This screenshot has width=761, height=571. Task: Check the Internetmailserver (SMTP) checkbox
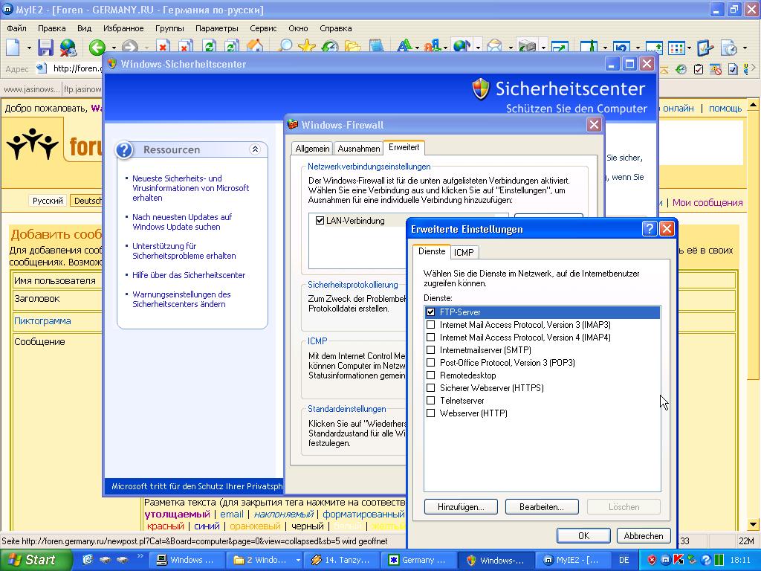coord(430,350)
